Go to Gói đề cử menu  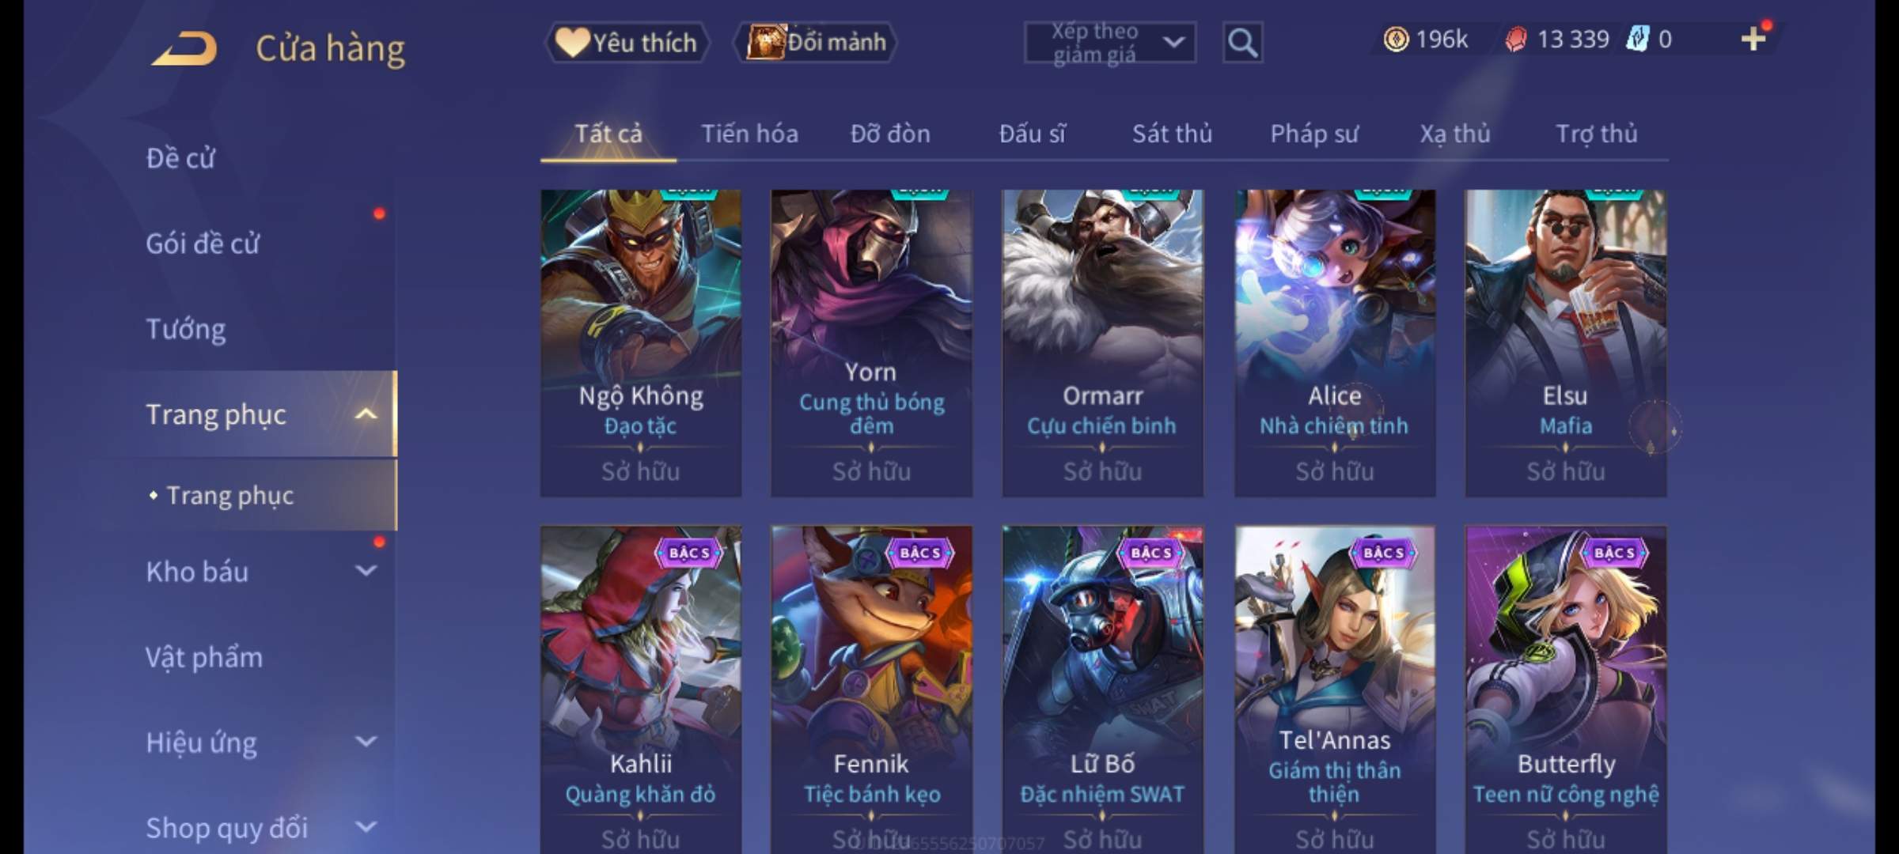pyautogui.click(x=203, y=244)
